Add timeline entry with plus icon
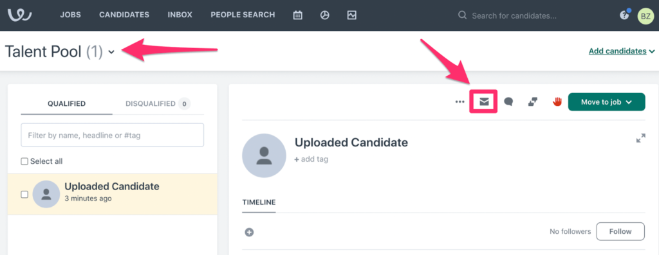This screenshot has height=255, width=659. (x=249, y=232)
